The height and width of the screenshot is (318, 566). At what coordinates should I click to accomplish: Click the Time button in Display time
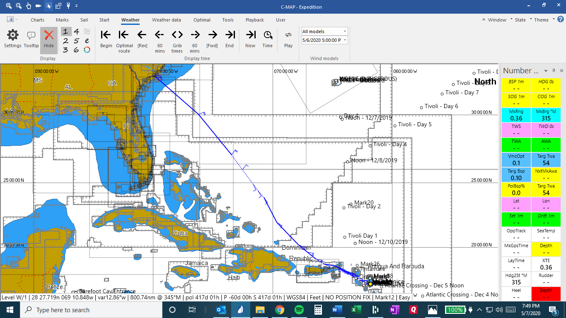[x=268, y=39]
